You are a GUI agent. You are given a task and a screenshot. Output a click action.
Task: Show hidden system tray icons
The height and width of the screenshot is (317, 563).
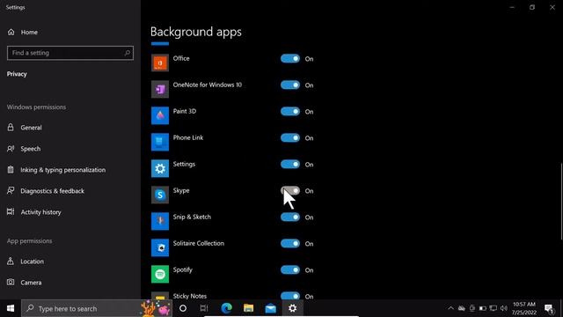click(450, 308)
